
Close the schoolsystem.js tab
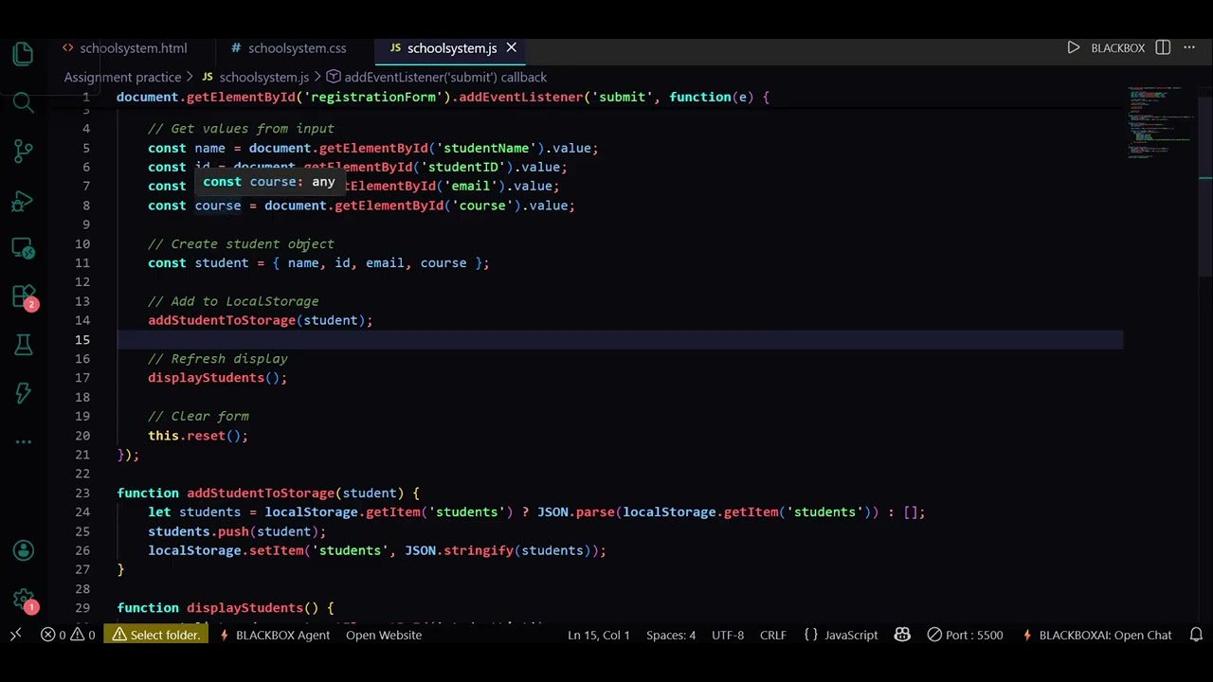pos(511,47)
